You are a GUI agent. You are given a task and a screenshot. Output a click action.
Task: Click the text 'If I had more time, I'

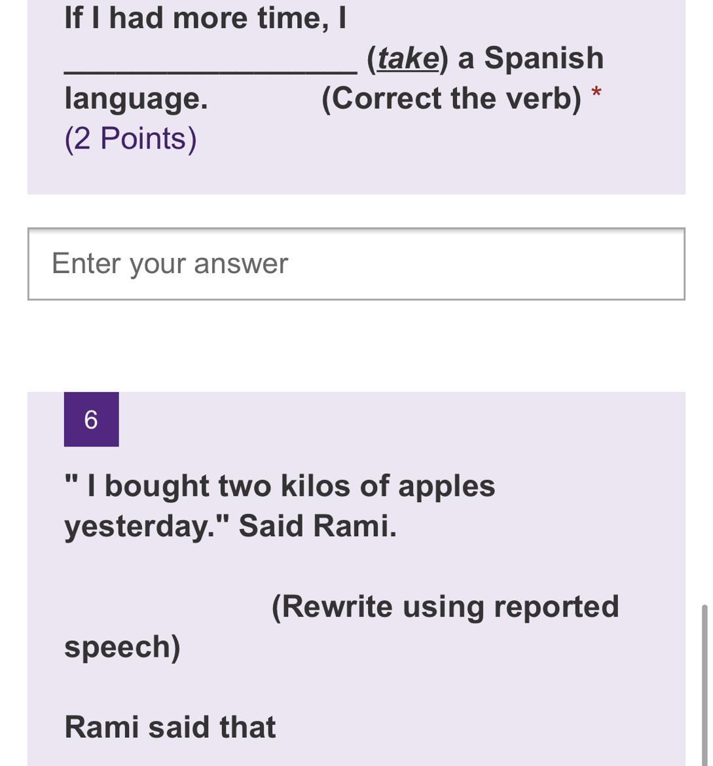(x=205, y=18)
